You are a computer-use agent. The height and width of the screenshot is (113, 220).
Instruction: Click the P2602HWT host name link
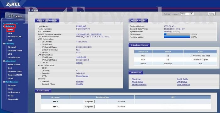81,26
